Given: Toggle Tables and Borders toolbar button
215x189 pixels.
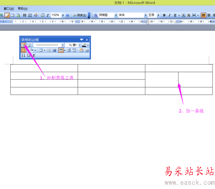Looking at the screenshot, I should [7, 15].
